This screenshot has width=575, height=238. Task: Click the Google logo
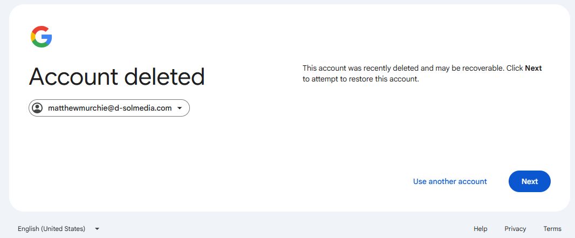[x=42, y=37]
